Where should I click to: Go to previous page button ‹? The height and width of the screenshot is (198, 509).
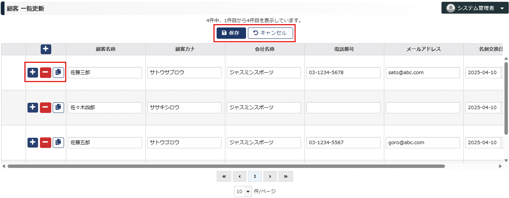coord(239,176)
